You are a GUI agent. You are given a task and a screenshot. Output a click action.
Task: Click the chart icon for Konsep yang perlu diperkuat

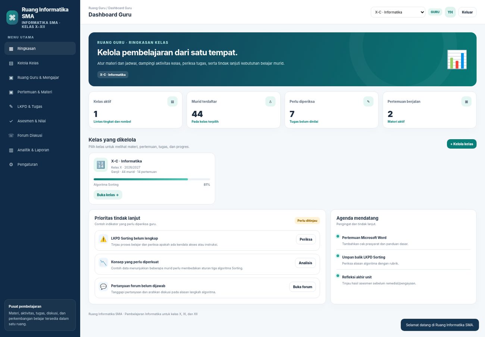click(103, 263)
